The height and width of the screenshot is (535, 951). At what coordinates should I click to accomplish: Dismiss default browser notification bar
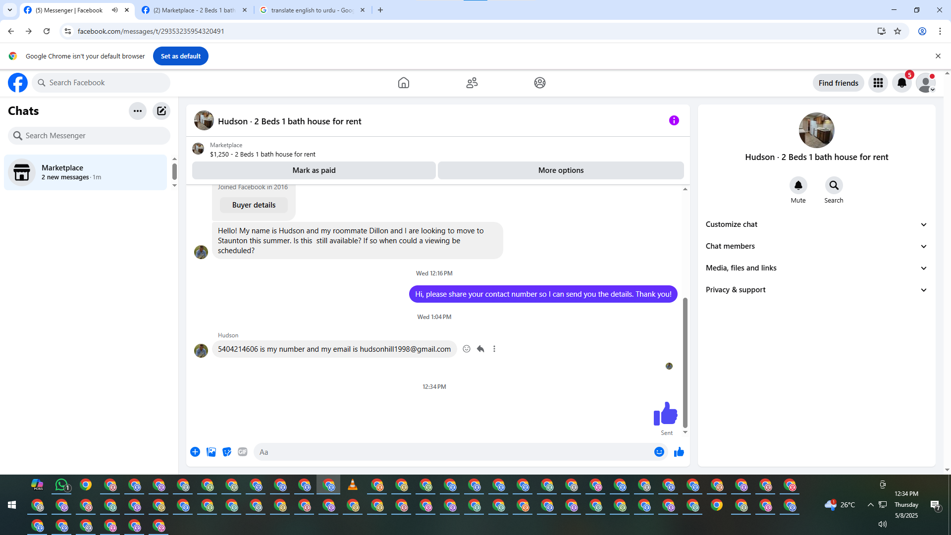coord(938,56)
